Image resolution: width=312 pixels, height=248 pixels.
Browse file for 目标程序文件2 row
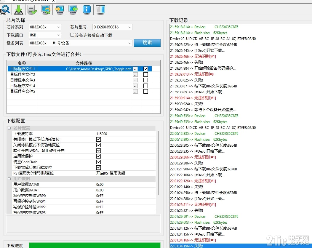(135, 75)
